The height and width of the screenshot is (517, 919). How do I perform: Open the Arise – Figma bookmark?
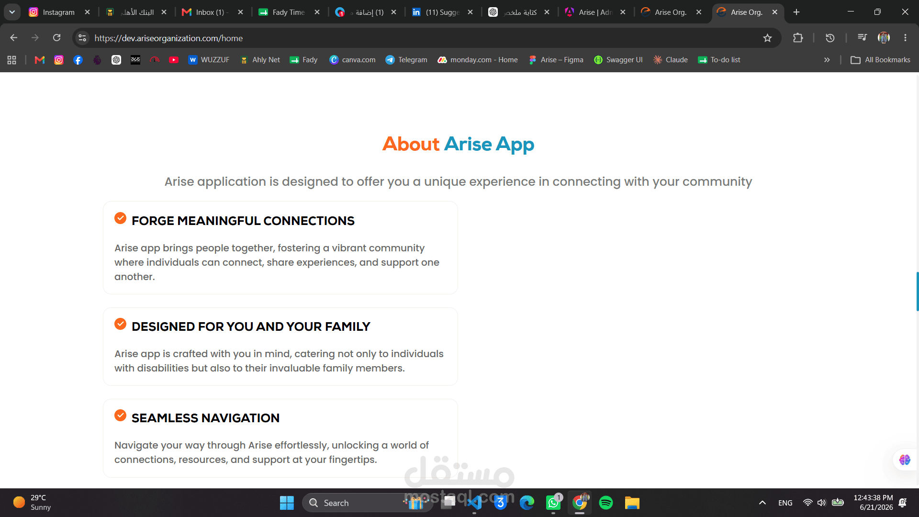556,60
